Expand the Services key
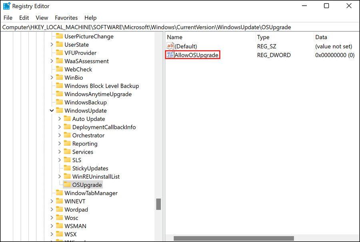 (x=60, y=152)
